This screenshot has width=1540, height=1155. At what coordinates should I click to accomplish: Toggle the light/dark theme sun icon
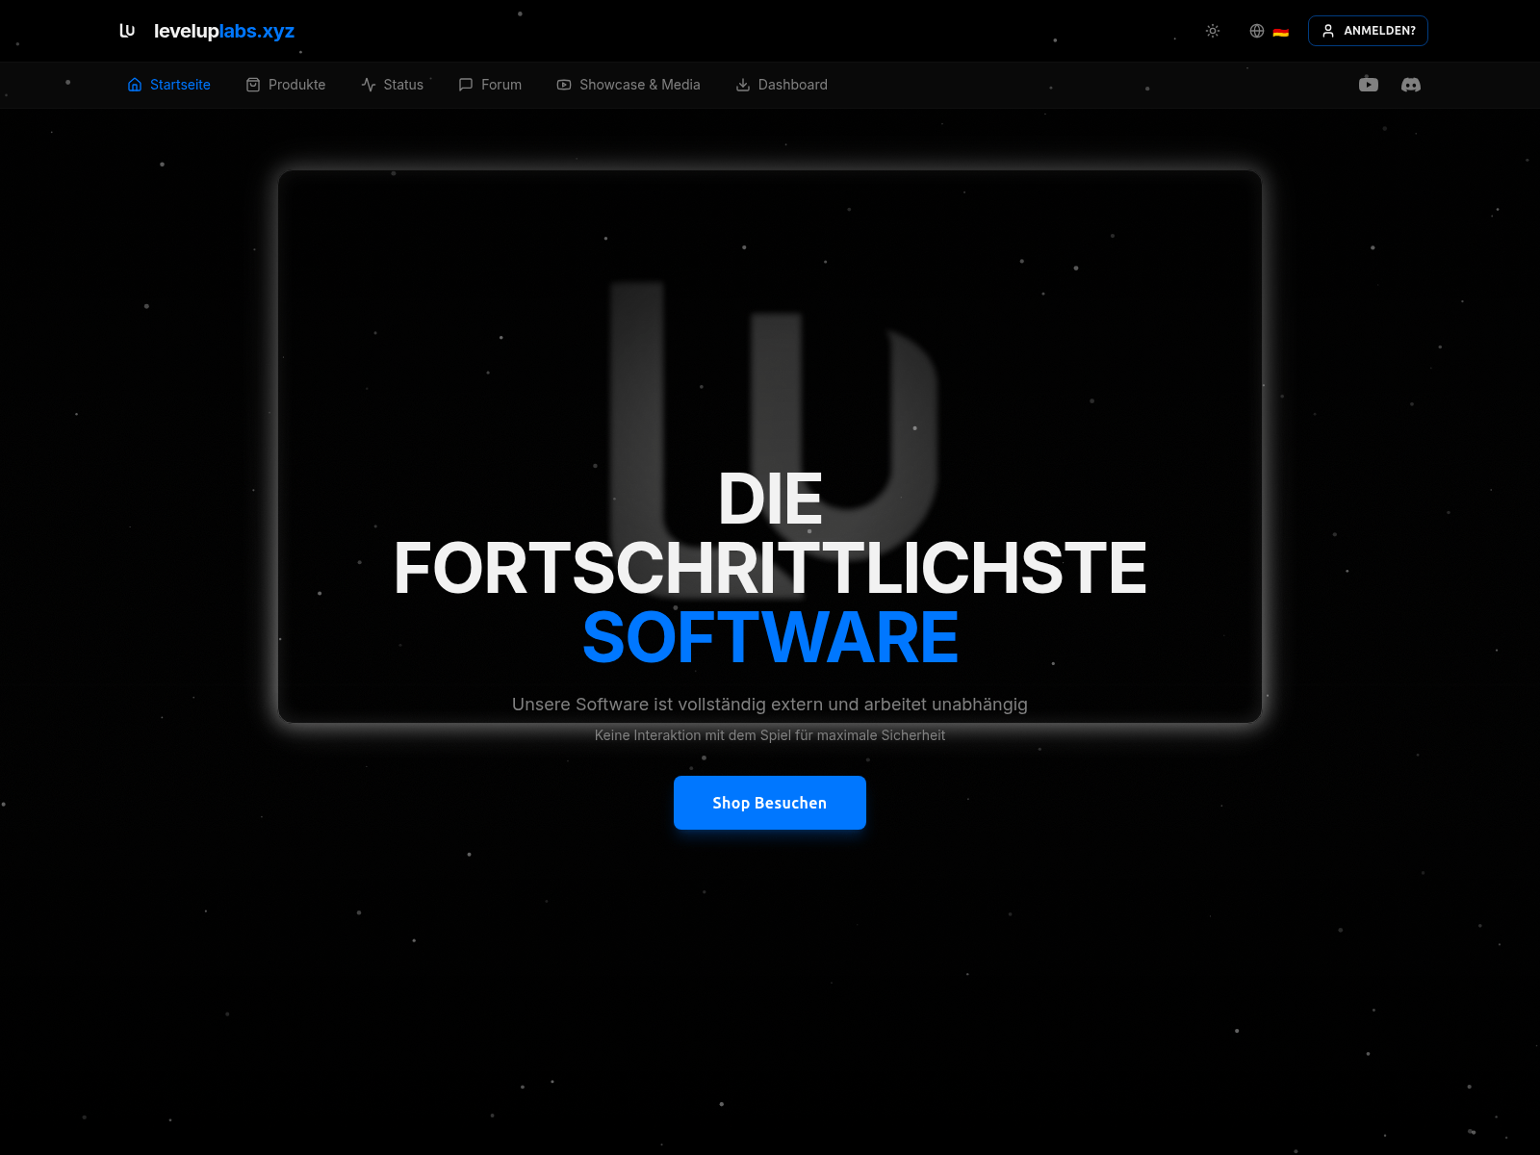click(x=1213, y=31)
